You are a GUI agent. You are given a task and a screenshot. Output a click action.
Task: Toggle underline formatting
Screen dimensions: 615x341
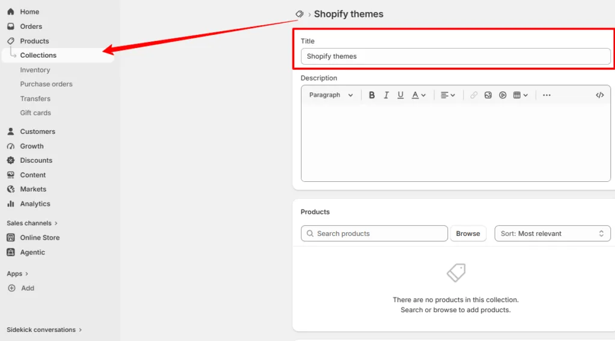(x=400, y=95)
